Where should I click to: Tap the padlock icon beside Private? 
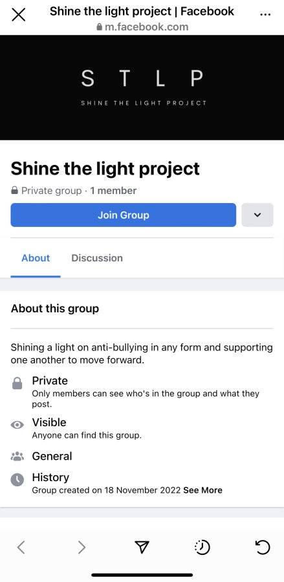point(17,383)
